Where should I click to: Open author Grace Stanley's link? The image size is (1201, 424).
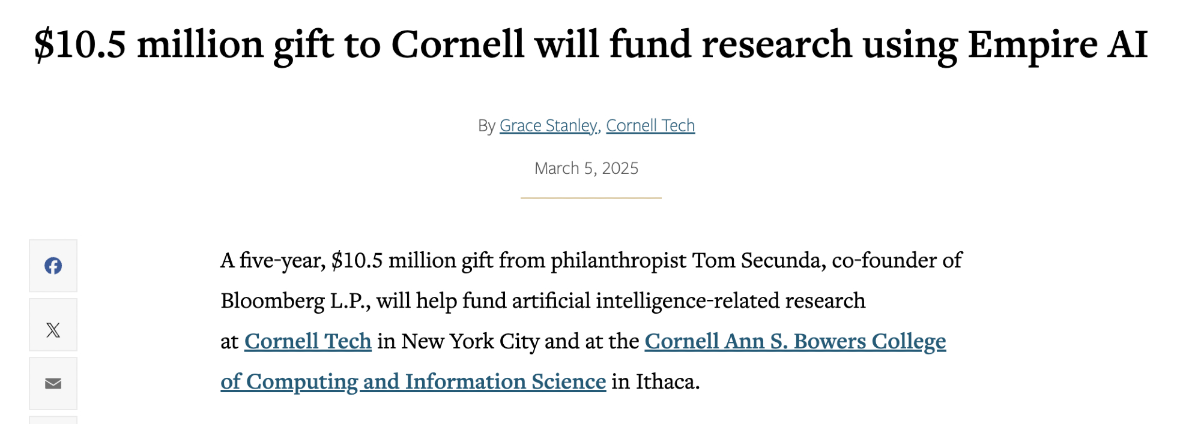coord(548,125)
